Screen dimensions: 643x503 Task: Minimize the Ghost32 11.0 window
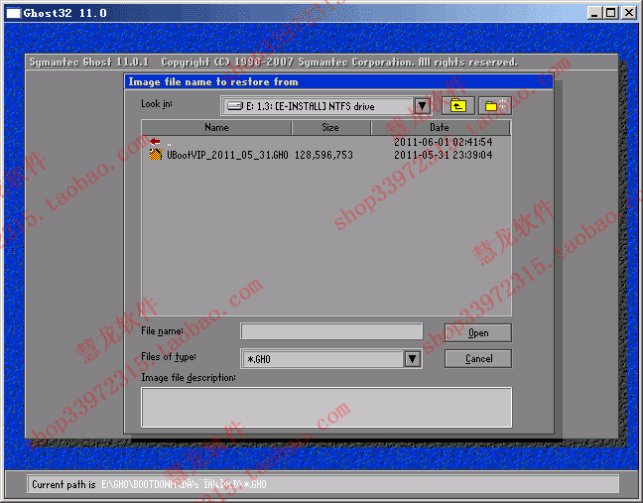tap(593, 13)
